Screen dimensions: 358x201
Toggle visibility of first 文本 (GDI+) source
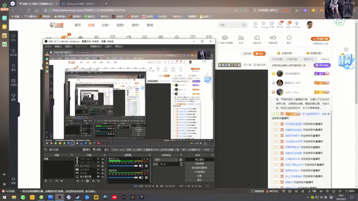[x=98, y=159]
